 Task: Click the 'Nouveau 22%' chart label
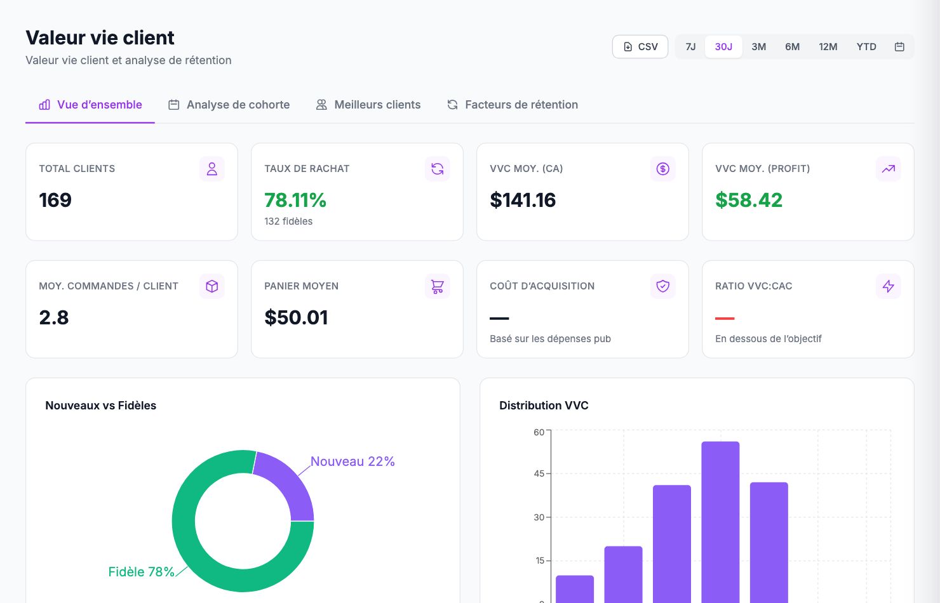pos(352,461)
